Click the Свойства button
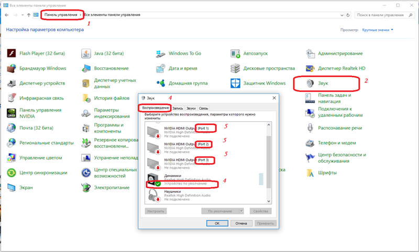The image size is (419, 252). click(x=260, y=211)
